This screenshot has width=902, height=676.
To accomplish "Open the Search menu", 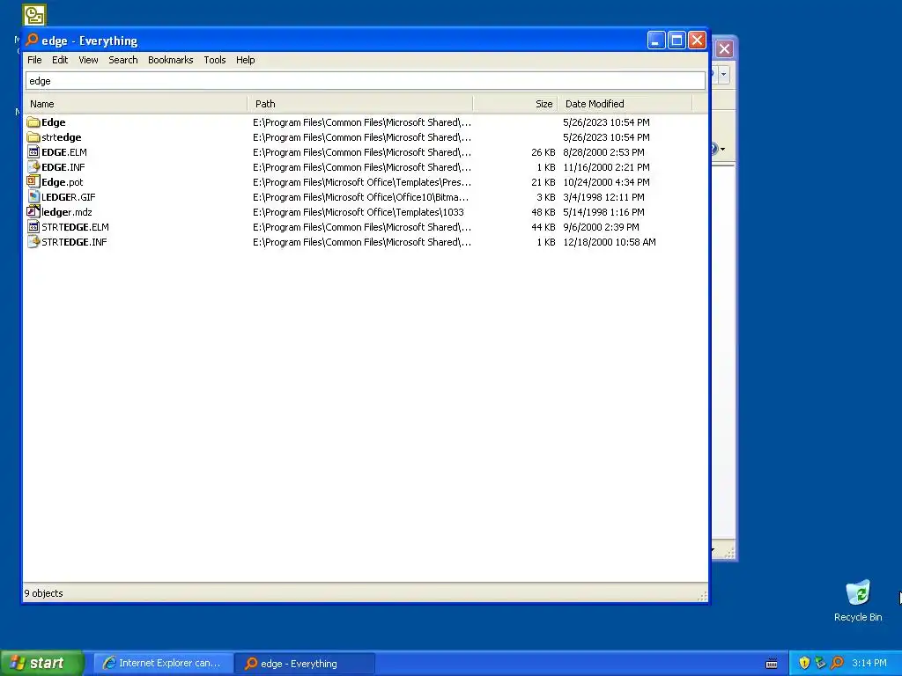I will pos(123,60).
